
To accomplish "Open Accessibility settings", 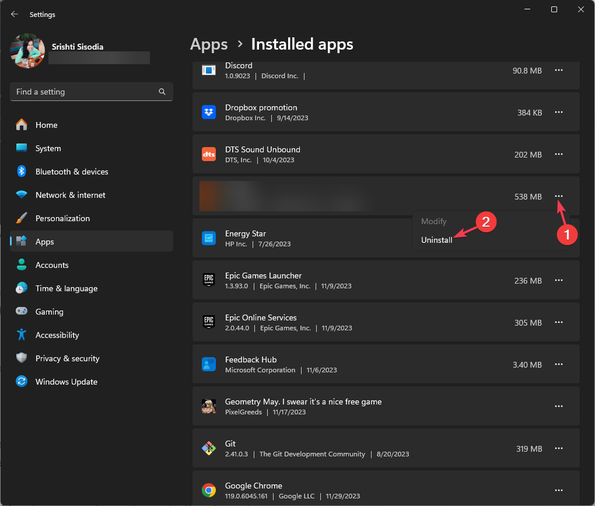I will 92,335.
